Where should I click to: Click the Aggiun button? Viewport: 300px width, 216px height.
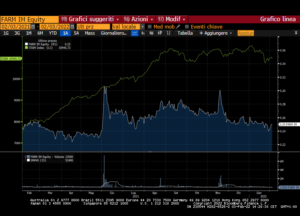tap(245, 33)
